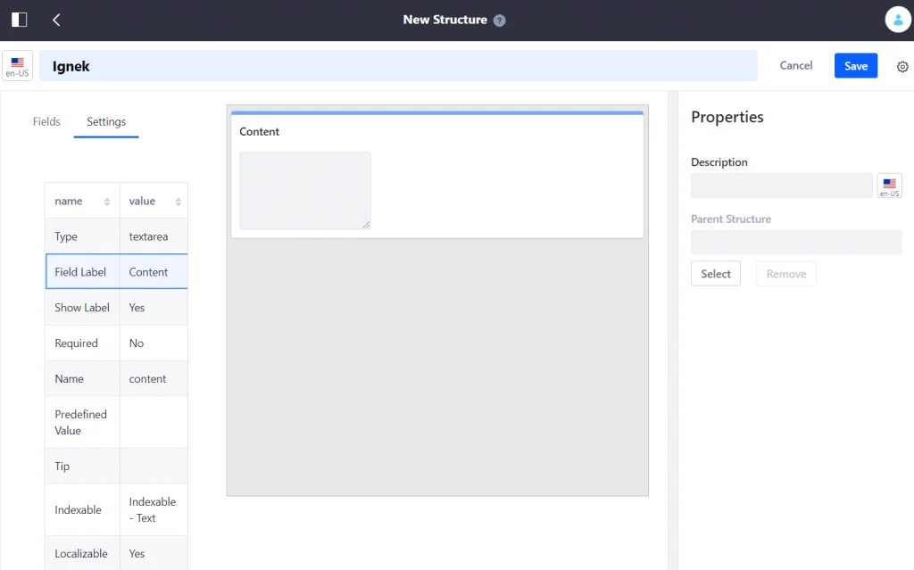Edit the Show Label value 'Yes'
This screenshot has height=570, width=914.
click(x=154, y=307)
